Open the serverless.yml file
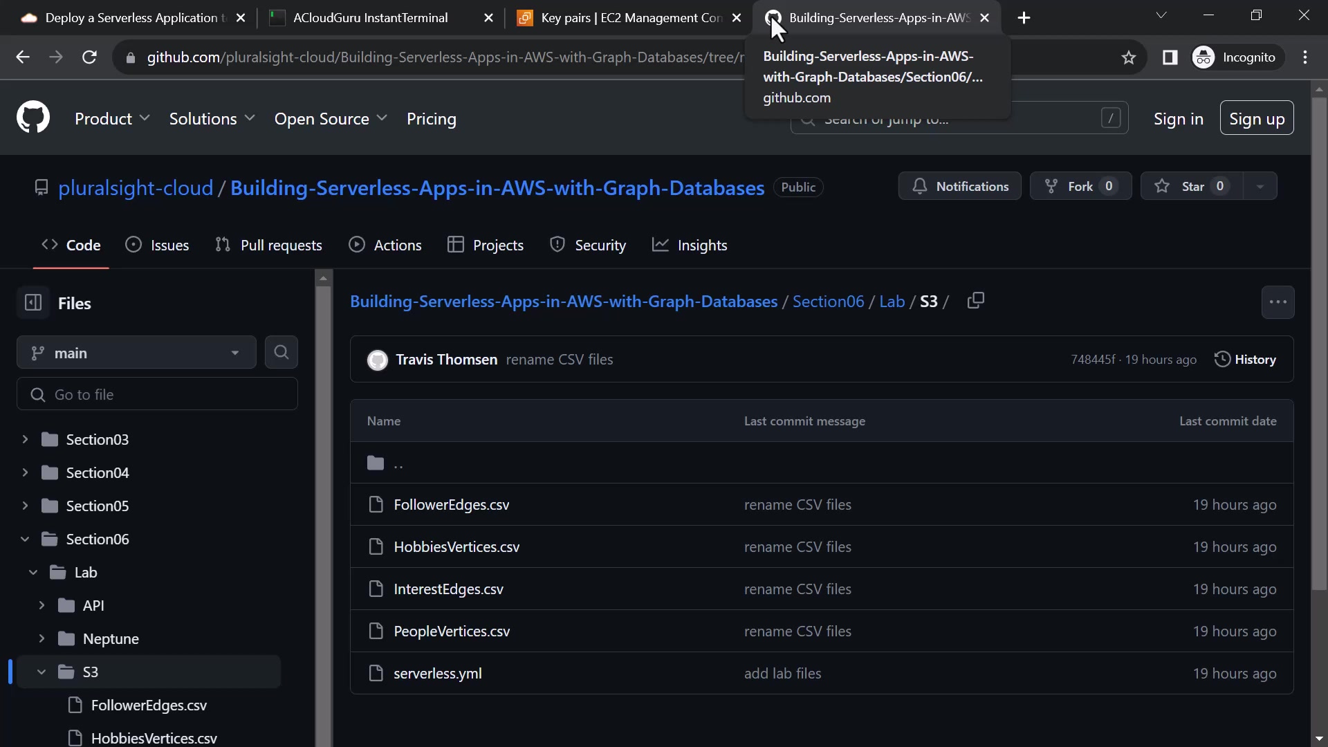This screenshot has width=1328, height=747. (437, 673)
